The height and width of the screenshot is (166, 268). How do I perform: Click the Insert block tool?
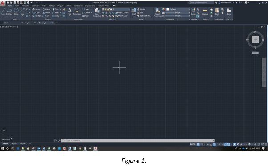[134, 12]
